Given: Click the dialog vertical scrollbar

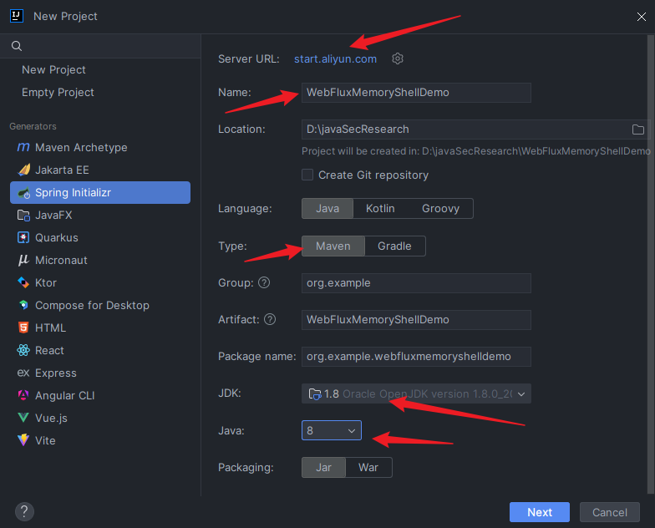Looking at the screenshot, I should pyautogui.click(x=650, y=263).
